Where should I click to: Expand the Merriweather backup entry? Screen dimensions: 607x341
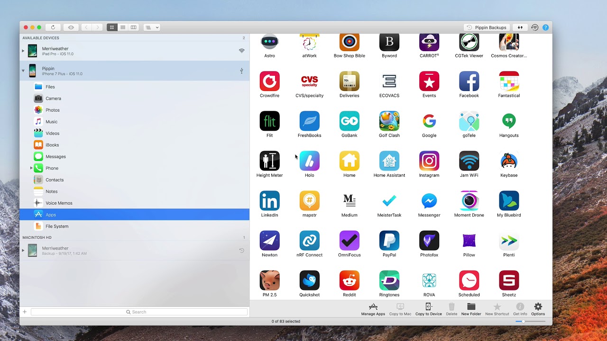point(23,250)
